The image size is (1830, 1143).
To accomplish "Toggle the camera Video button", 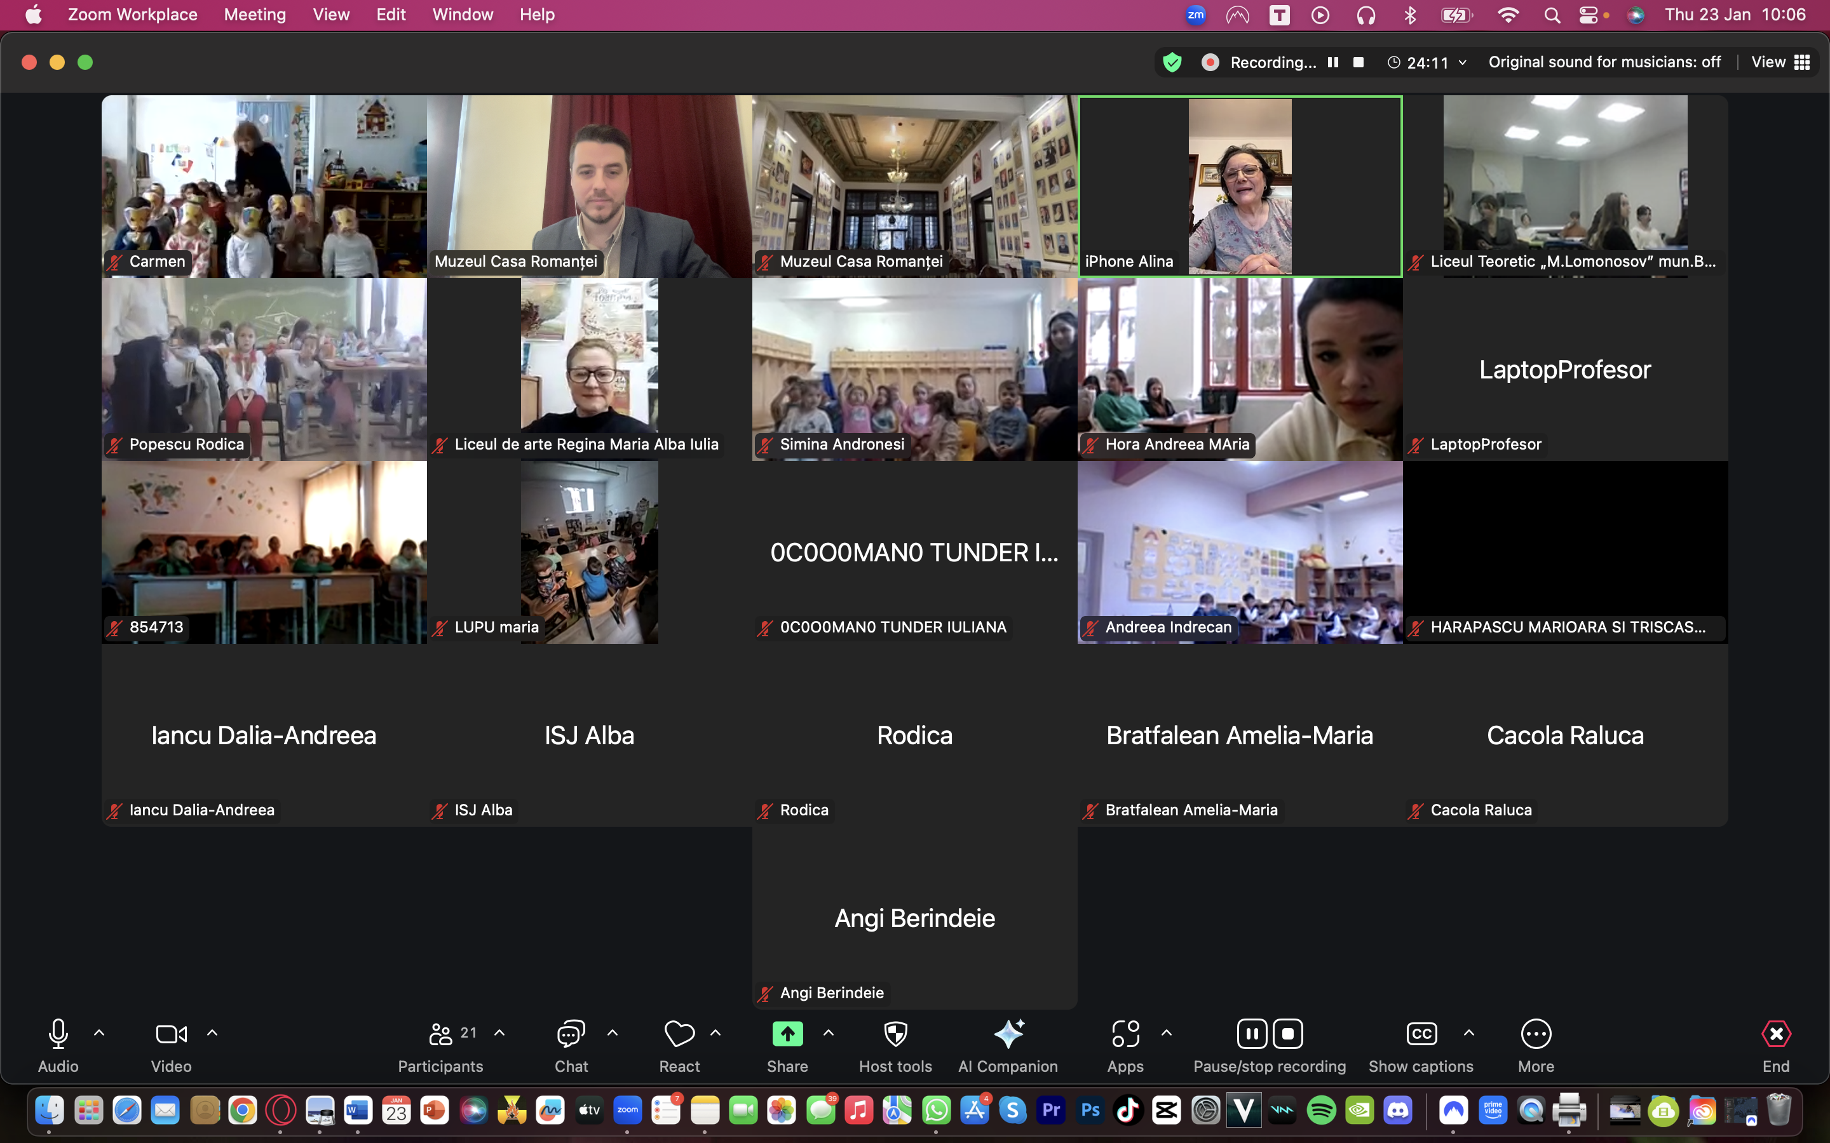I will (x=171, y=1034).
